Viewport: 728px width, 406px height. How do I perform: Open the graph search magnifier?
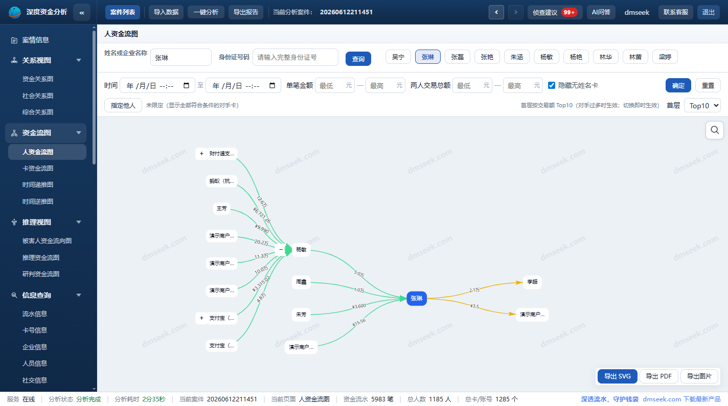[715, 130]
